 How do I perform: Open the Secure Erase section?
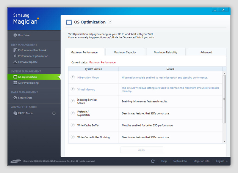(25, 98)
